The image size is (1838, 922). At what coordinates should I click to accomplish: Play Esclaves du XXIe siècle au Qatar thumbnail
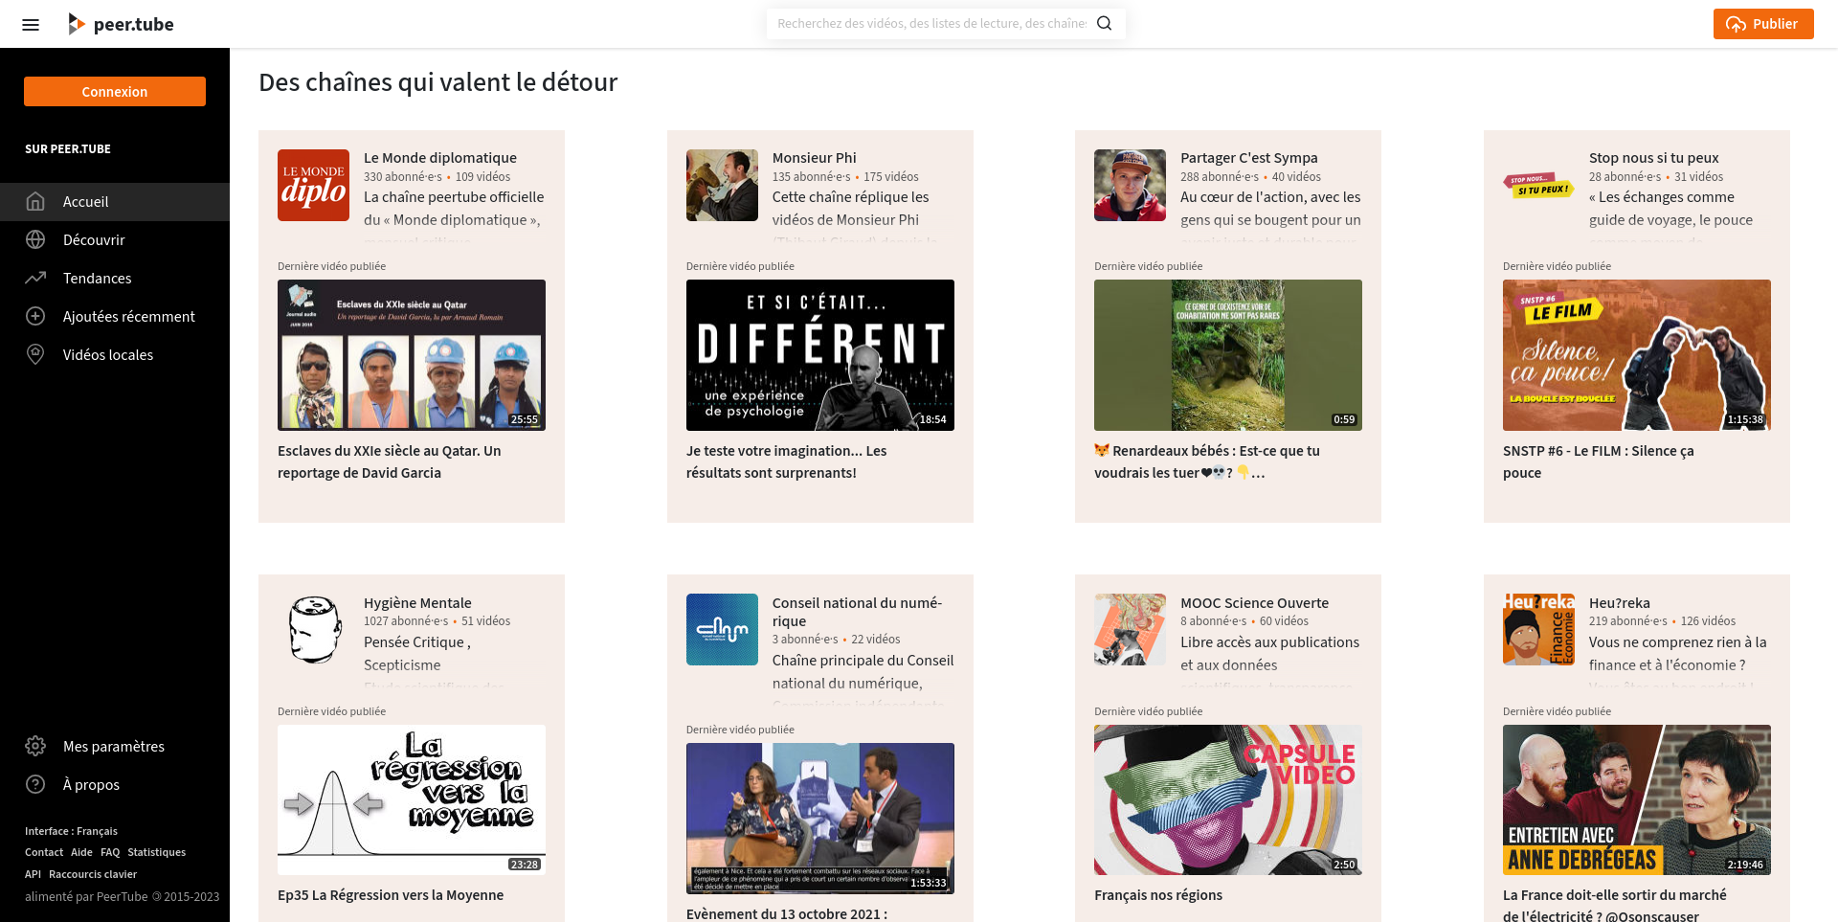(x=412, y=355)
